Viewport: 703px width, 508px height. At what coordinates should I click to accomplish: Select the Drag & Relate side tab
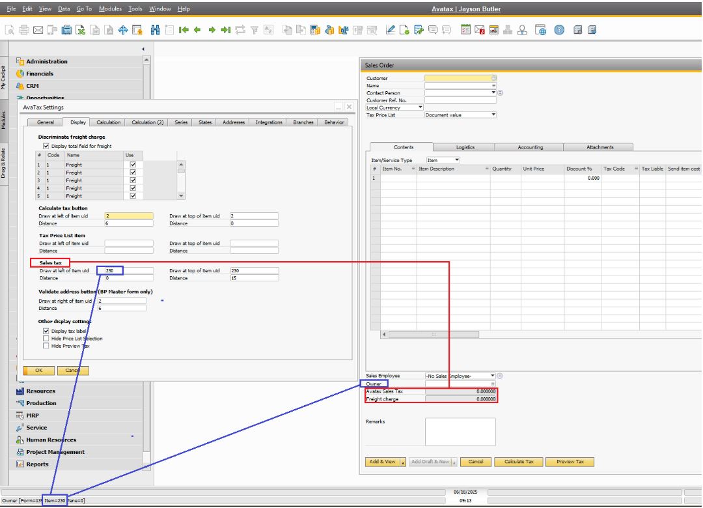click(4, 163)
